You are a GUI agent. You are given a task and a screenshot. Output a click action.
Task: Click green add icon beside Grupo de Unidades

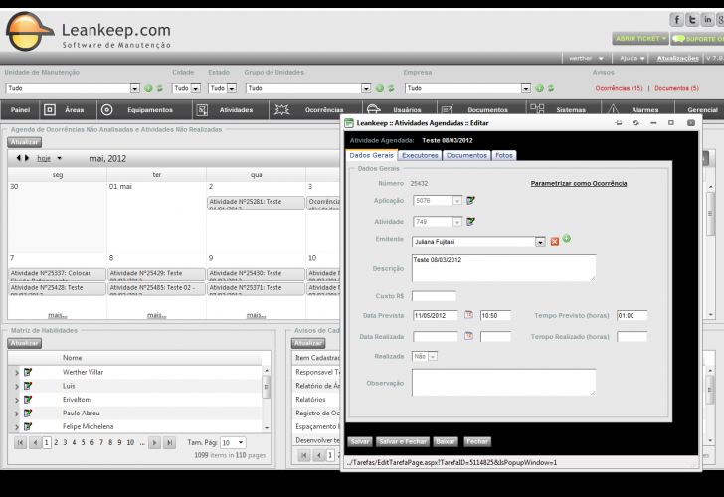point(380,88)
